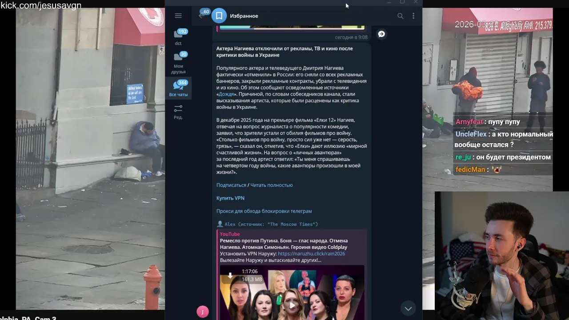Open the Читать полностью link
569x320 pixels.
coord(271,185)
